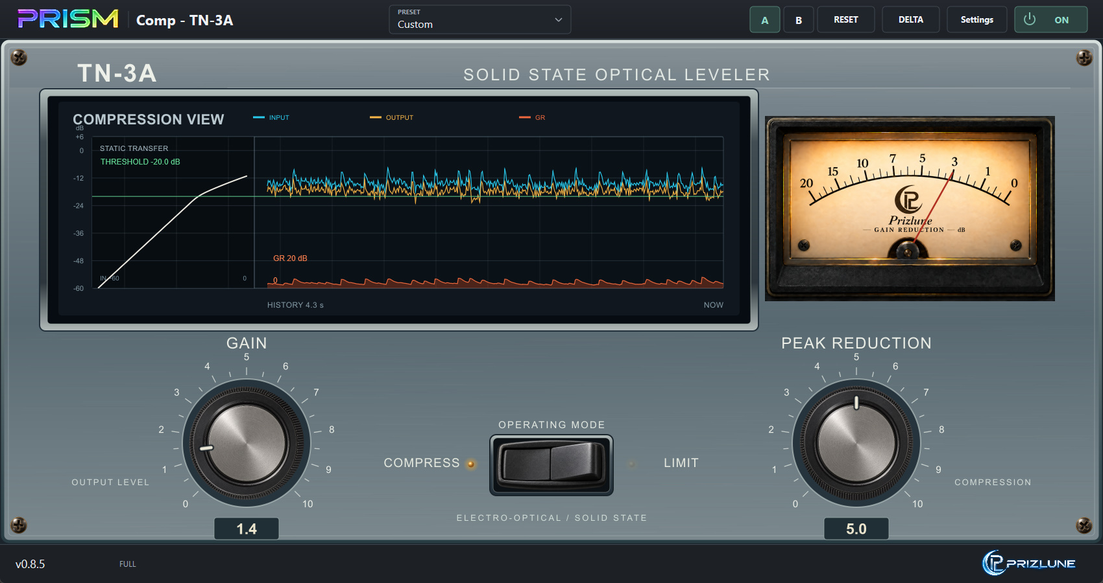Image resolution: width=1103 pixels, height=583 pixels.
Task: Click the GR legend marker
Action: pyautogui.click(x=525, y=117)
